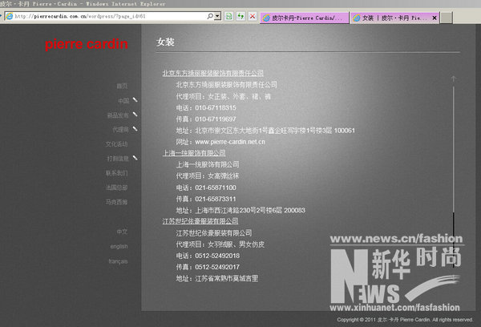The width and height of the screenshot is (481, 327).
Task: Click the browser back arrow button
Action: point(7,16)
